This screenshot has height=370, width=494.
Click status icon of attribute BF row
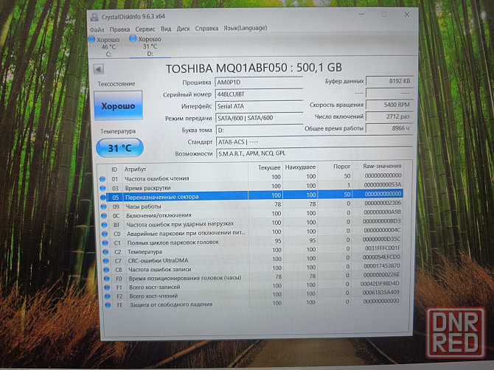105,225
